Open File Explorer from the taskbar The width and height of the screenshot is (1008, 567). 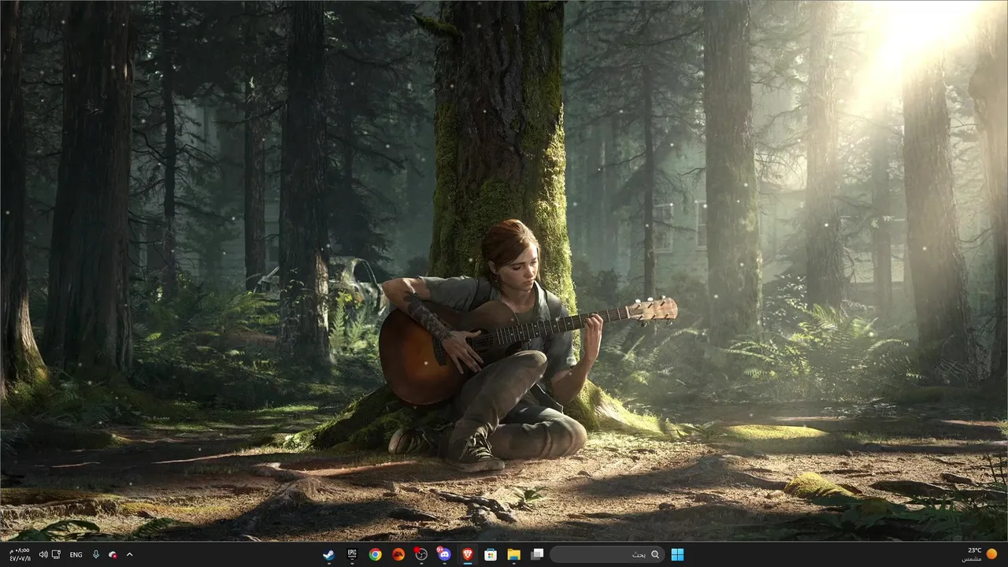[513, 554]
